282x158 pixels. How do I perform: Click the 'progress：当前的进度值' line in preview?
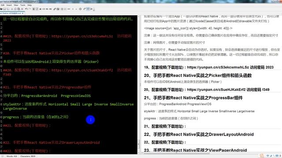[x=171, y=118]
